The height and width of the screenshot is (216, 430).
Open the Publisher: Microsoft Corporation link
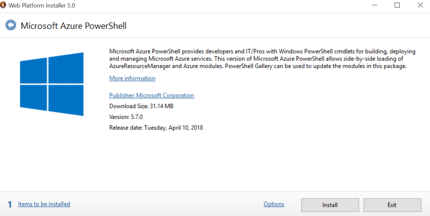(151, 96)
